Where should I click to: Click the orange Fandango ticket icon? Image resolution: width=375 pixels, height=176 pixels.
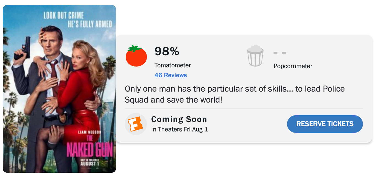[x=136, y=124]
